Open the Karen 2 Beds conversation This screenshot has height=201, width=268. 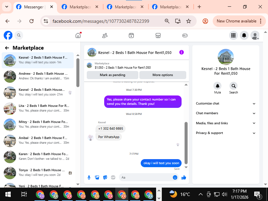pos(38,156)
